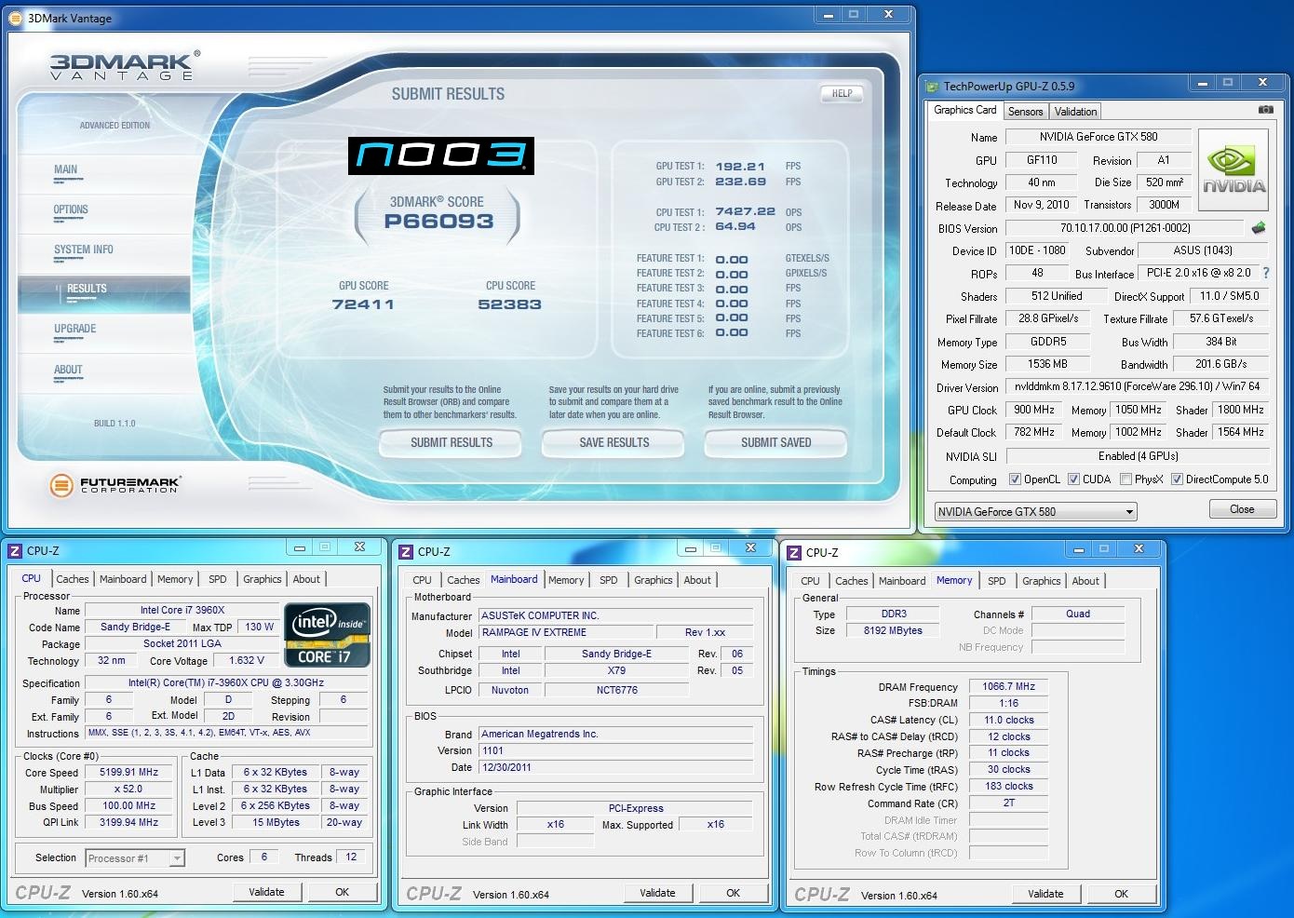1294x918 pixels.
Task: Switch to the GPU-Z Sensors tab
Action: 1025,112
